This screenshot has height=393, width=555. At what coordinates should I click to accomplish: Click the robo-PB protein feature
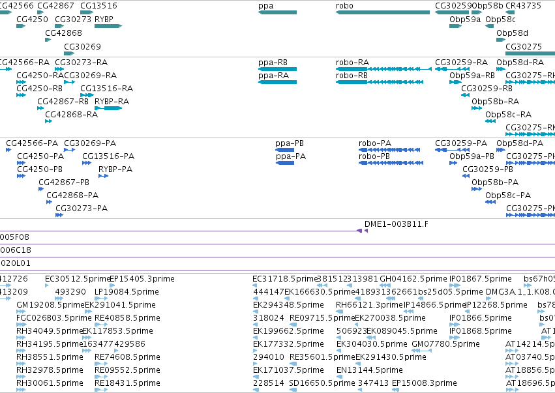click(x=391, y=163)
